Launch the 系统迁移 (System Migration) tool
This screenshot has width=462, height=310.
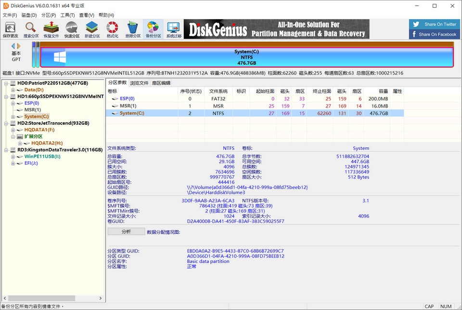[x=173, y=29]
